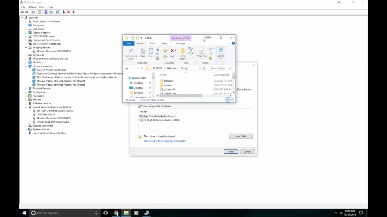Click the download arrow icon in Device Manager toolbar
The width and height of the screenshot is (387, 217).
pos(73,12)
